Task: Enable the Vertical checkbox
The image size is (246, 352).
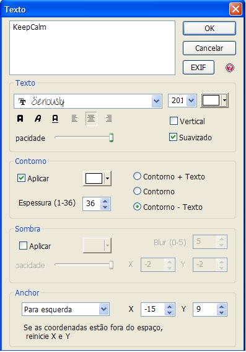Action: 174,121
